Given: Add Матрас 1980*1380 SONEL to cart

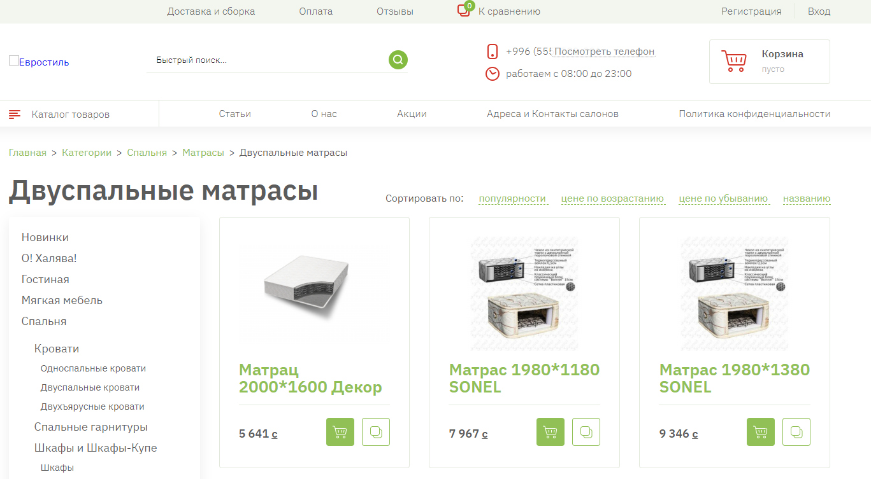Looking at the screenshot, I should point(761,432).
